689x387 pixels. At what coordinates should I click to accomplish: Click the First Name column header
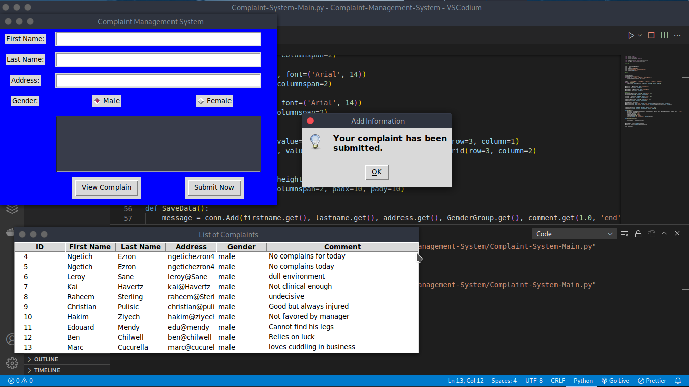(x=90, y=247)
